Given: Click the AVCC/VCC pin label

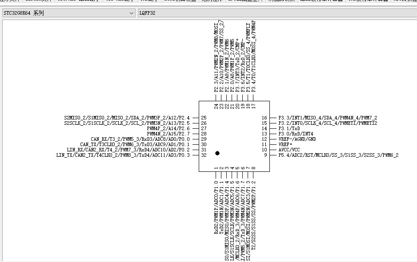Looking at the screenshot, I should (x=289, y=150).
